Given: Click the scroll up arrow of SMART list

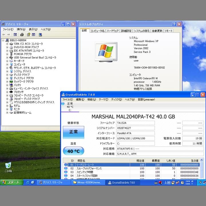Looking at the screenshot, I should click(201, 160).
